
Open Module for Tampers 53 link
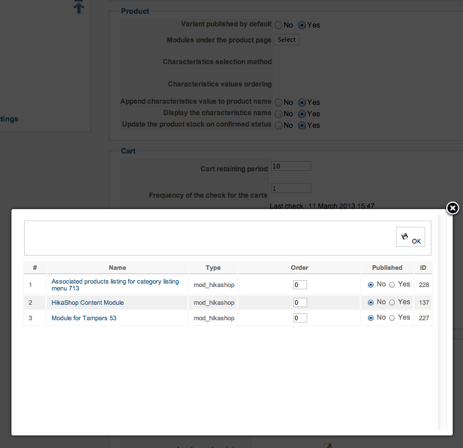[84, 318]
